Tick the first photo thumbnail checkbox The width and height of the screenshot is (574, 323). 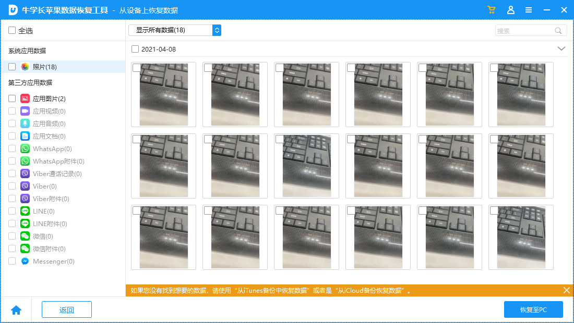(138, 67)
